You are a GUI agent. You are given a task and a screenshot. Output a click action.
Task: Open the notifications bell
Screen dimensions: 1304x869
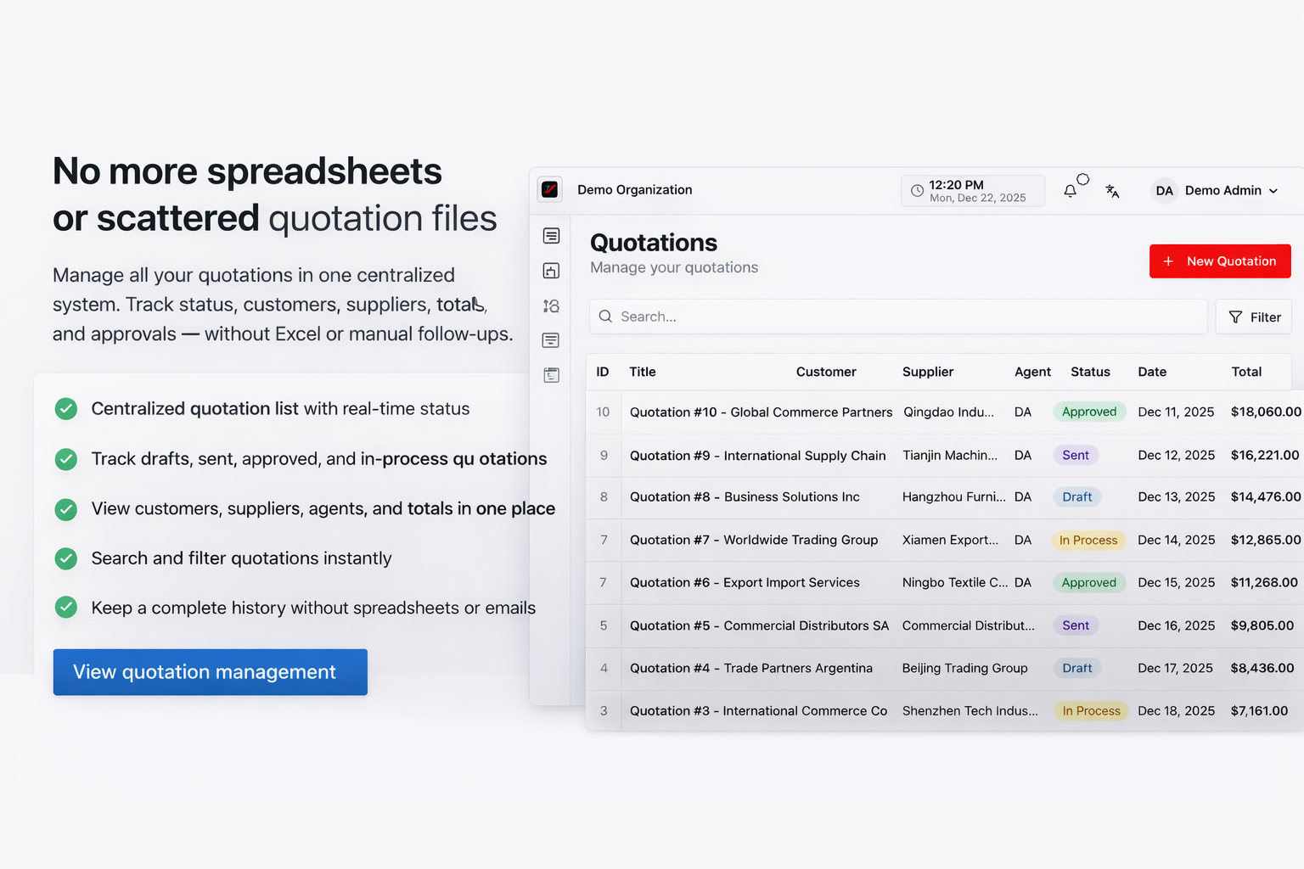[x=1070, y=191]
